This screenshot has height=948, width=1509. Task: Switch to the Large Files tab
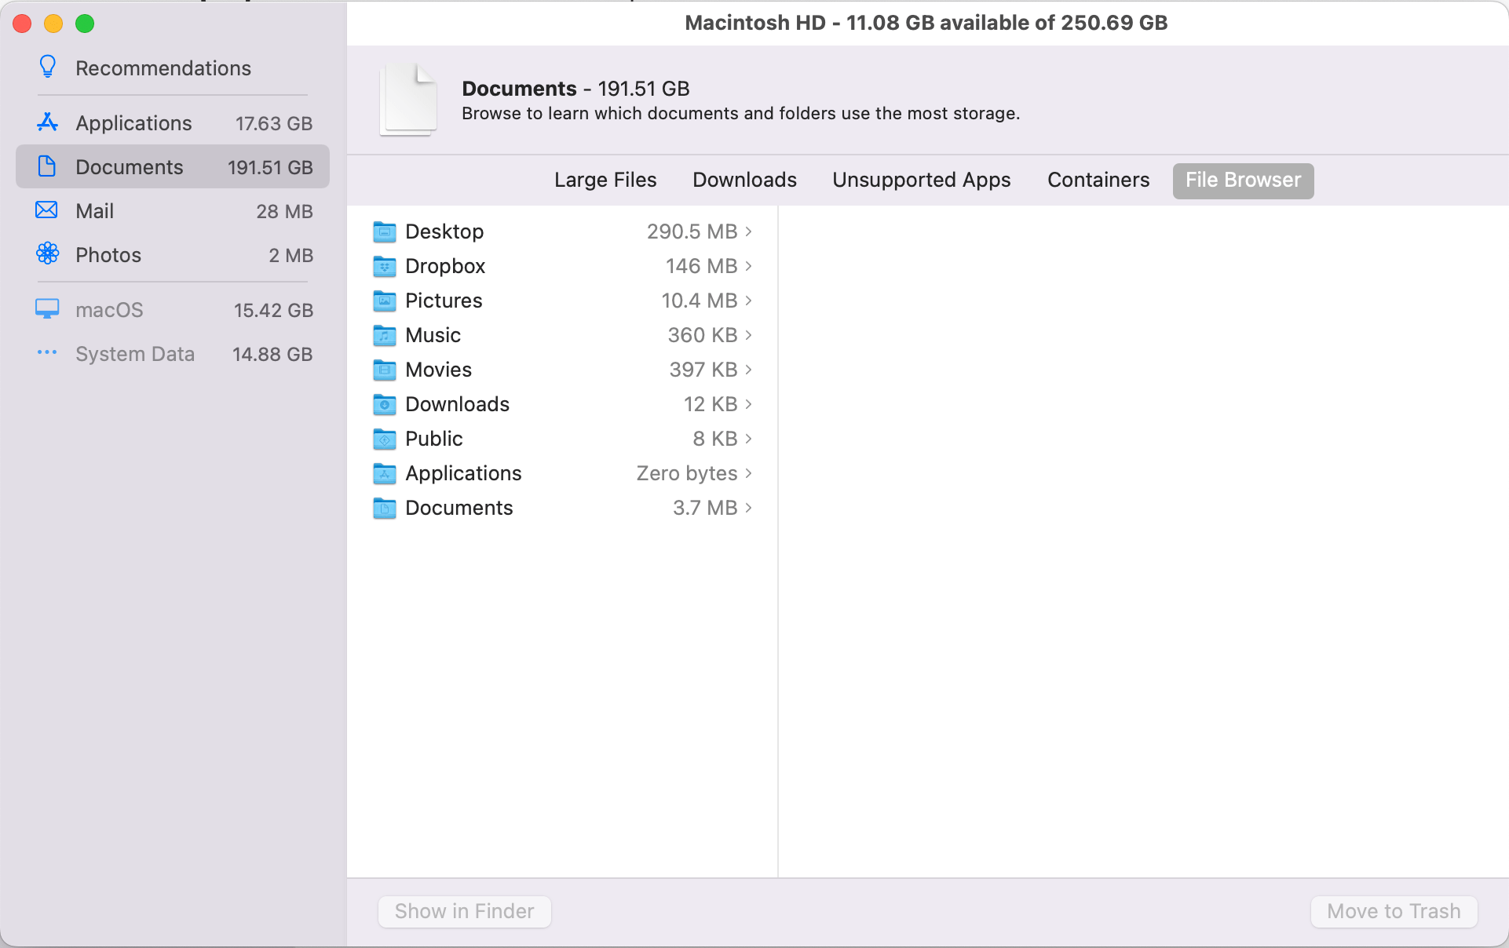pyautogui.click(x=605, y=180)
